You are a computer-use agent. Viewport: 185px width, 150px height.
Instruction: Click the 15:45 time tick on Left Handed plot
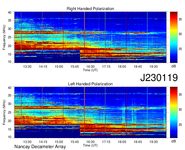point(75,142)
